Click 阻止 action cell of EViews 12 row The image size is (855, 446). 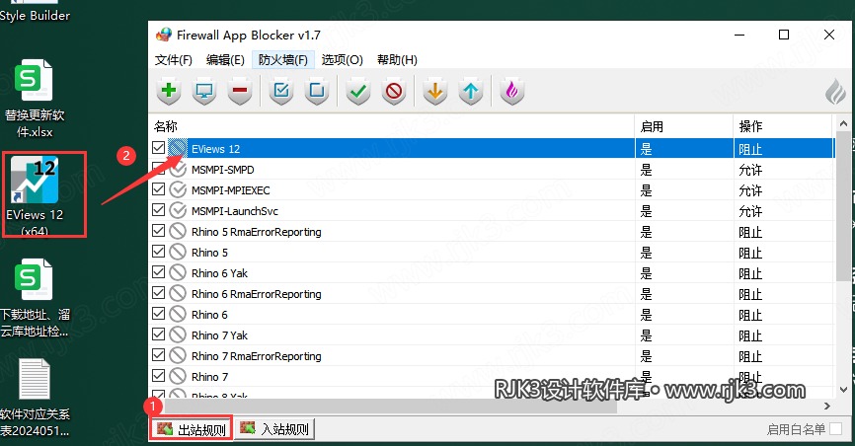[x=750, y=149]
